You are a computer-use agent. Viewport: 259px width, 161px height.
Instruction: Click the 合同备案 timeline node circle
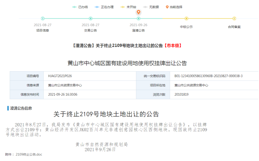(234, 19)
